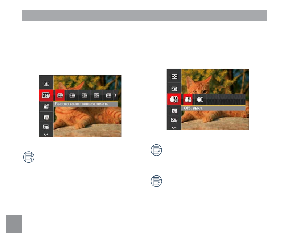This screenshot has width=288, height=246.
Task: Click the metering icon in the left camera menu
Action: (x=46, y=84)
